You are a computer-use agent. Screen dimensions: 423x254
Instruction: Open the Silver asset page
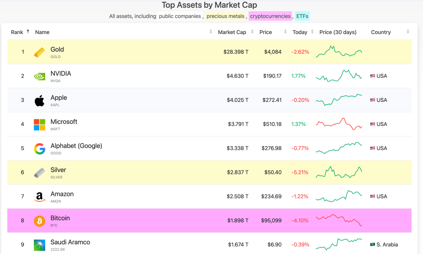click(58, 170)
